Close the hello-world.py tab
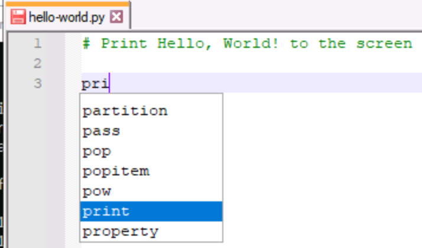The image size is (422, 248). pos(116,17)
